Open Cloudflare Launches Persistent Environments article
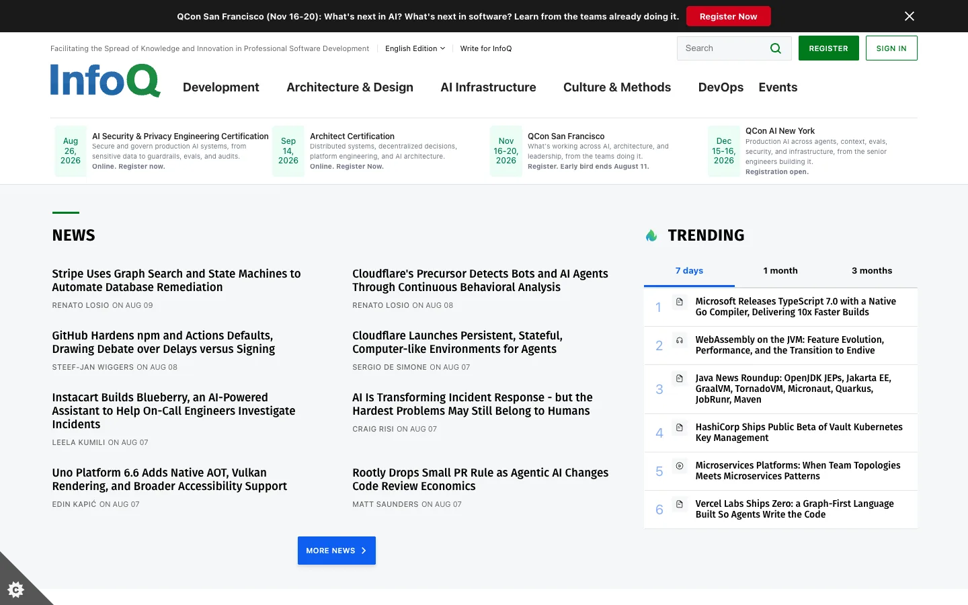Image resolution: width=968 pixels, height=605 pixels. (457, 342)
